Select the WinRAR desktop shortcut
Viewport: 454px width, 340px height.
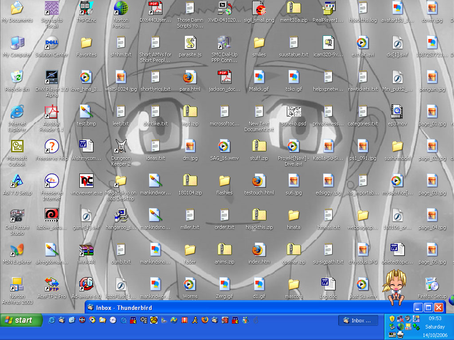(x=86, y=254)
